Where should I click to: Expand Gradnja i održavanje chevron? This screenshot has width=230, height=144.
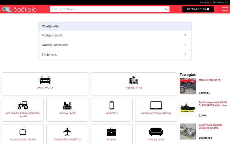tap(185, 45)
